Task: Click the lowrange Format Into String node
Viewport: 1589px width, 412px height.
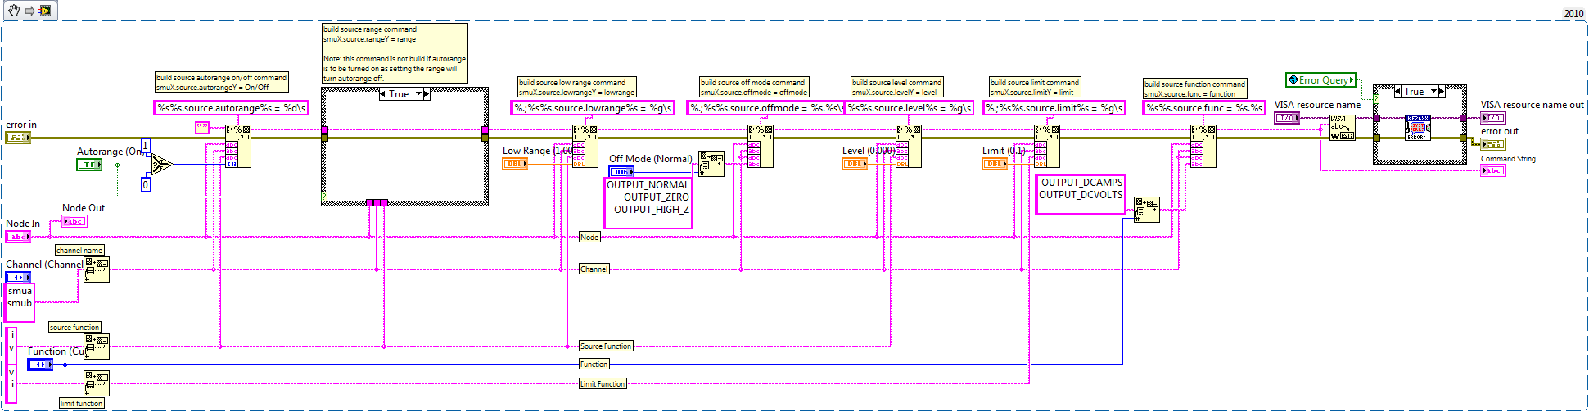Action: (x=585, y=146)
